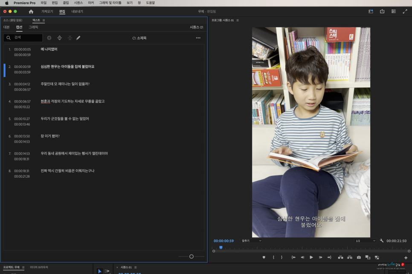Open the 파일 menu
This screenshot has width=412, height=274.
[x=44, y=3]
